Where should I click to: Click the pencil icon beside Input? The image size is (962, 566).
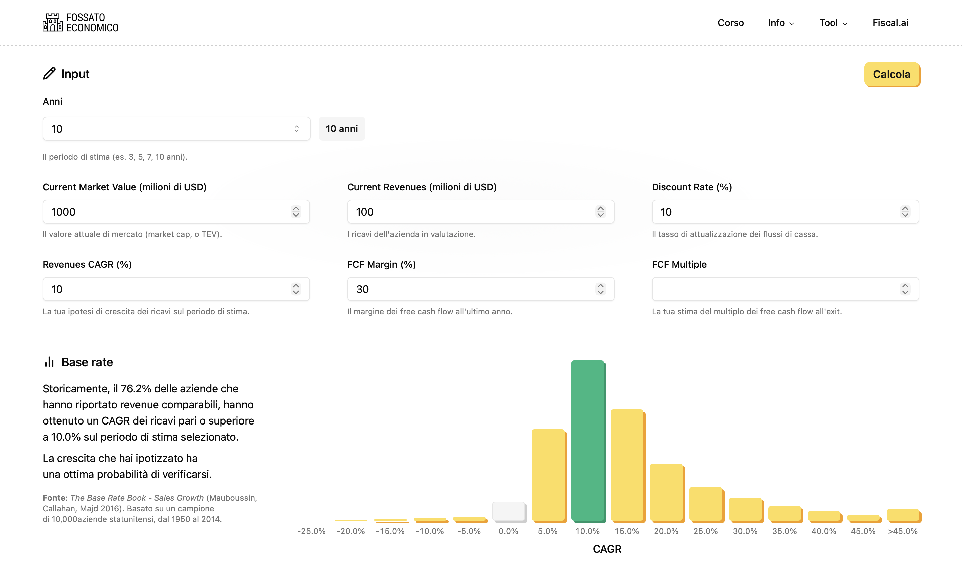(x=49, y=74)
